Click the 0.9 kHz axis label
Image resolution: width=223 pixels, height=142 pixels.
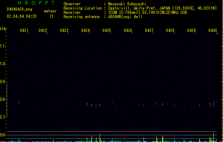tap(3, 82)
